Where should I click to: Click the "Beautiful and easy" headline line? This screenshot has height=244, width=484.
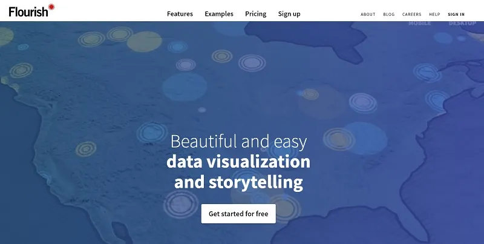point(238,142)
